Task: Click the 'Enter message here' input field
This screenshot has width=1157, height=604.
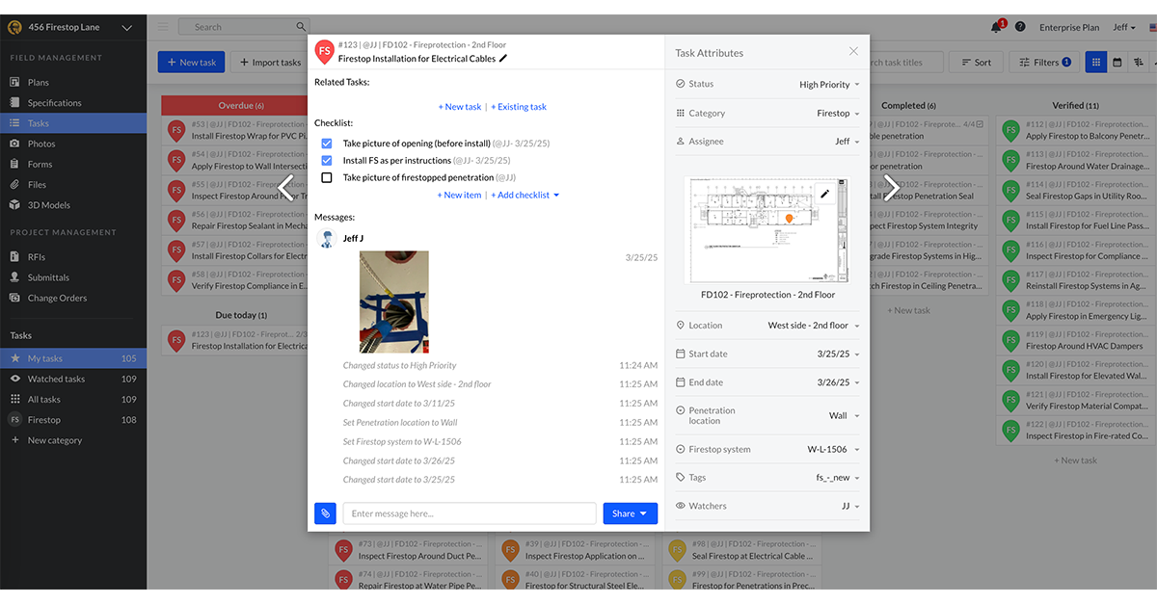Action: coord(470,513)
